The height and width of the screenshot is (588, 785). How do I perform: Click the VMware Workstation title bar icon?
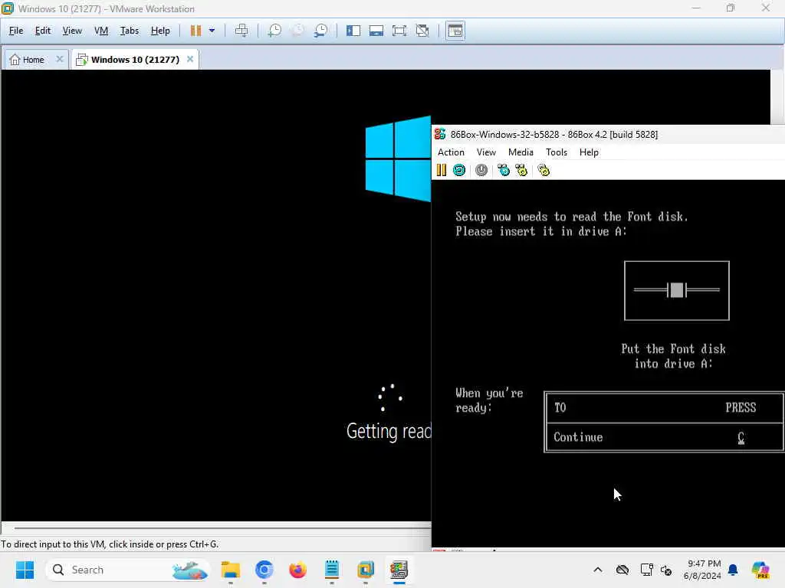8,8
